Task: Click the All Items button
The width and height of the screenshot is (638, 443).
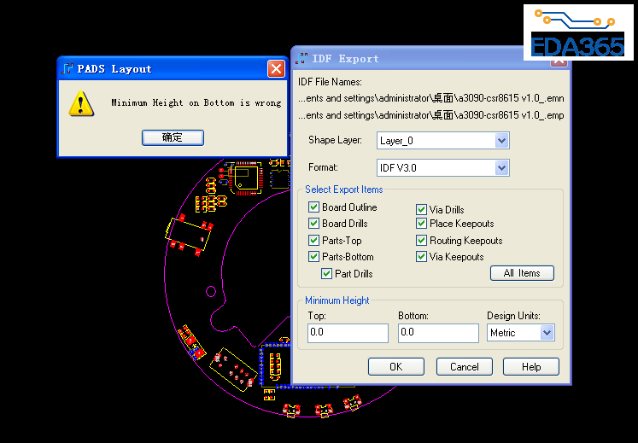Action: (522, 273)
